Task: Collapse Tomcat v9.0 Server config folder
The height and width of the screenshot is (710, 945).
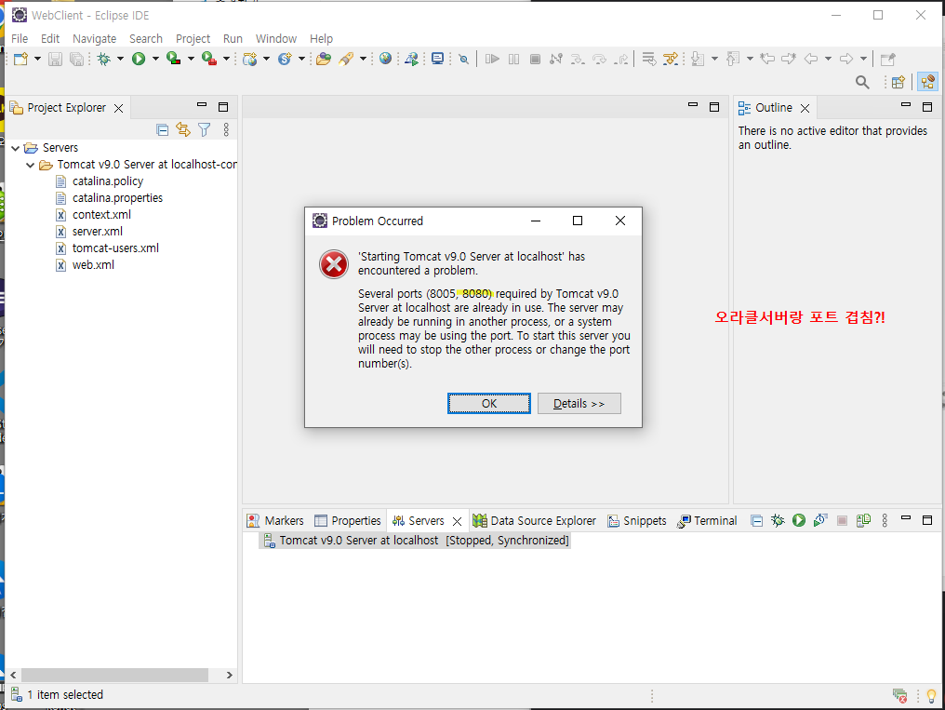Action: tap(30, 165)
